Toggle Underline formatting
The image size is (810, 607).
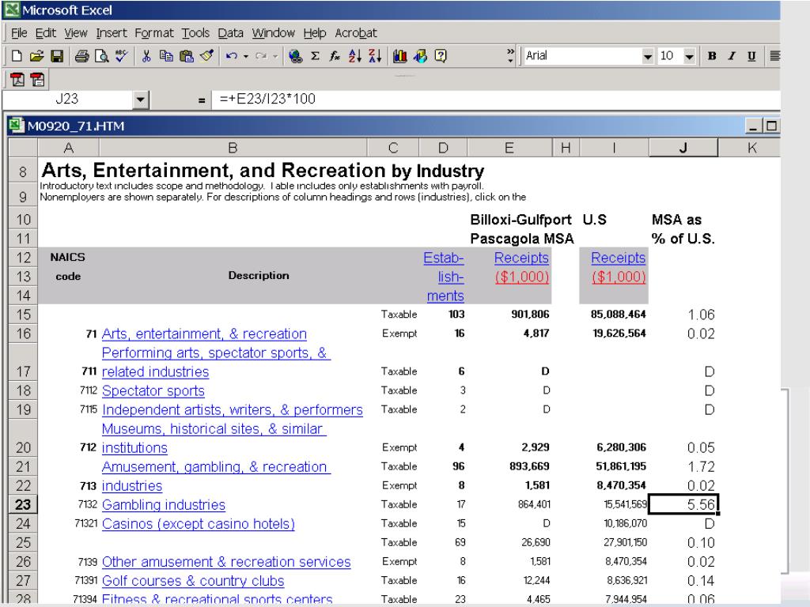pyautogui.click(x=751, y=56)
